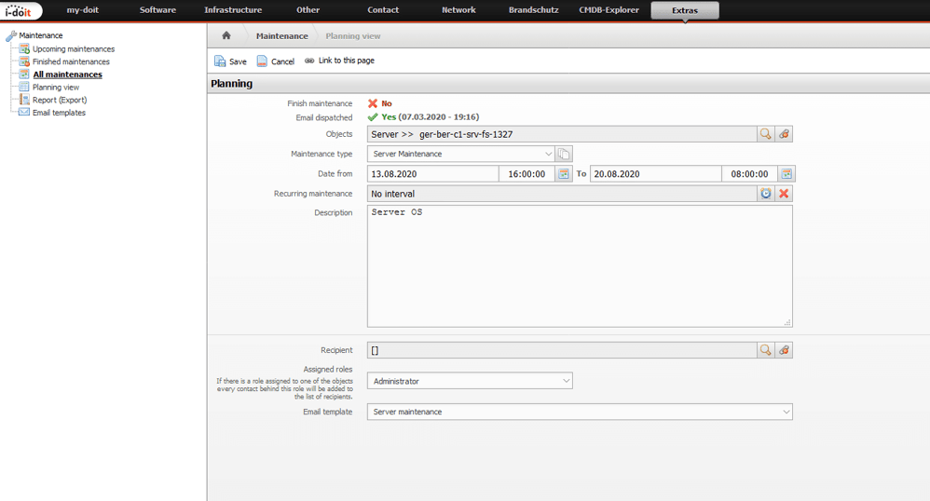Open the Software menu
Screen dimensions: 930x501
(x=157, y=10)
